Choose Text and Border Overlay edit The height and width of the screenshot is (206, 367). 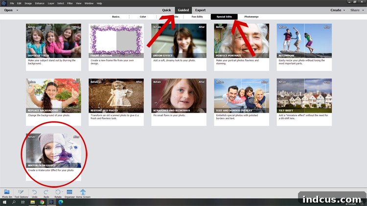tap(242, 102)
